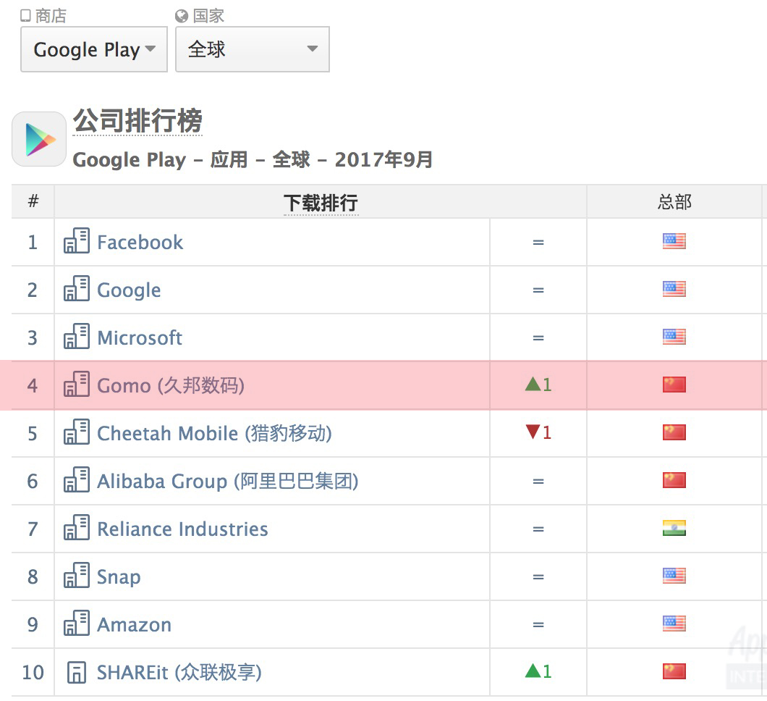Click rank number 1 cell
The width and height of the screenshot is (767, 701).
[33, 243]
